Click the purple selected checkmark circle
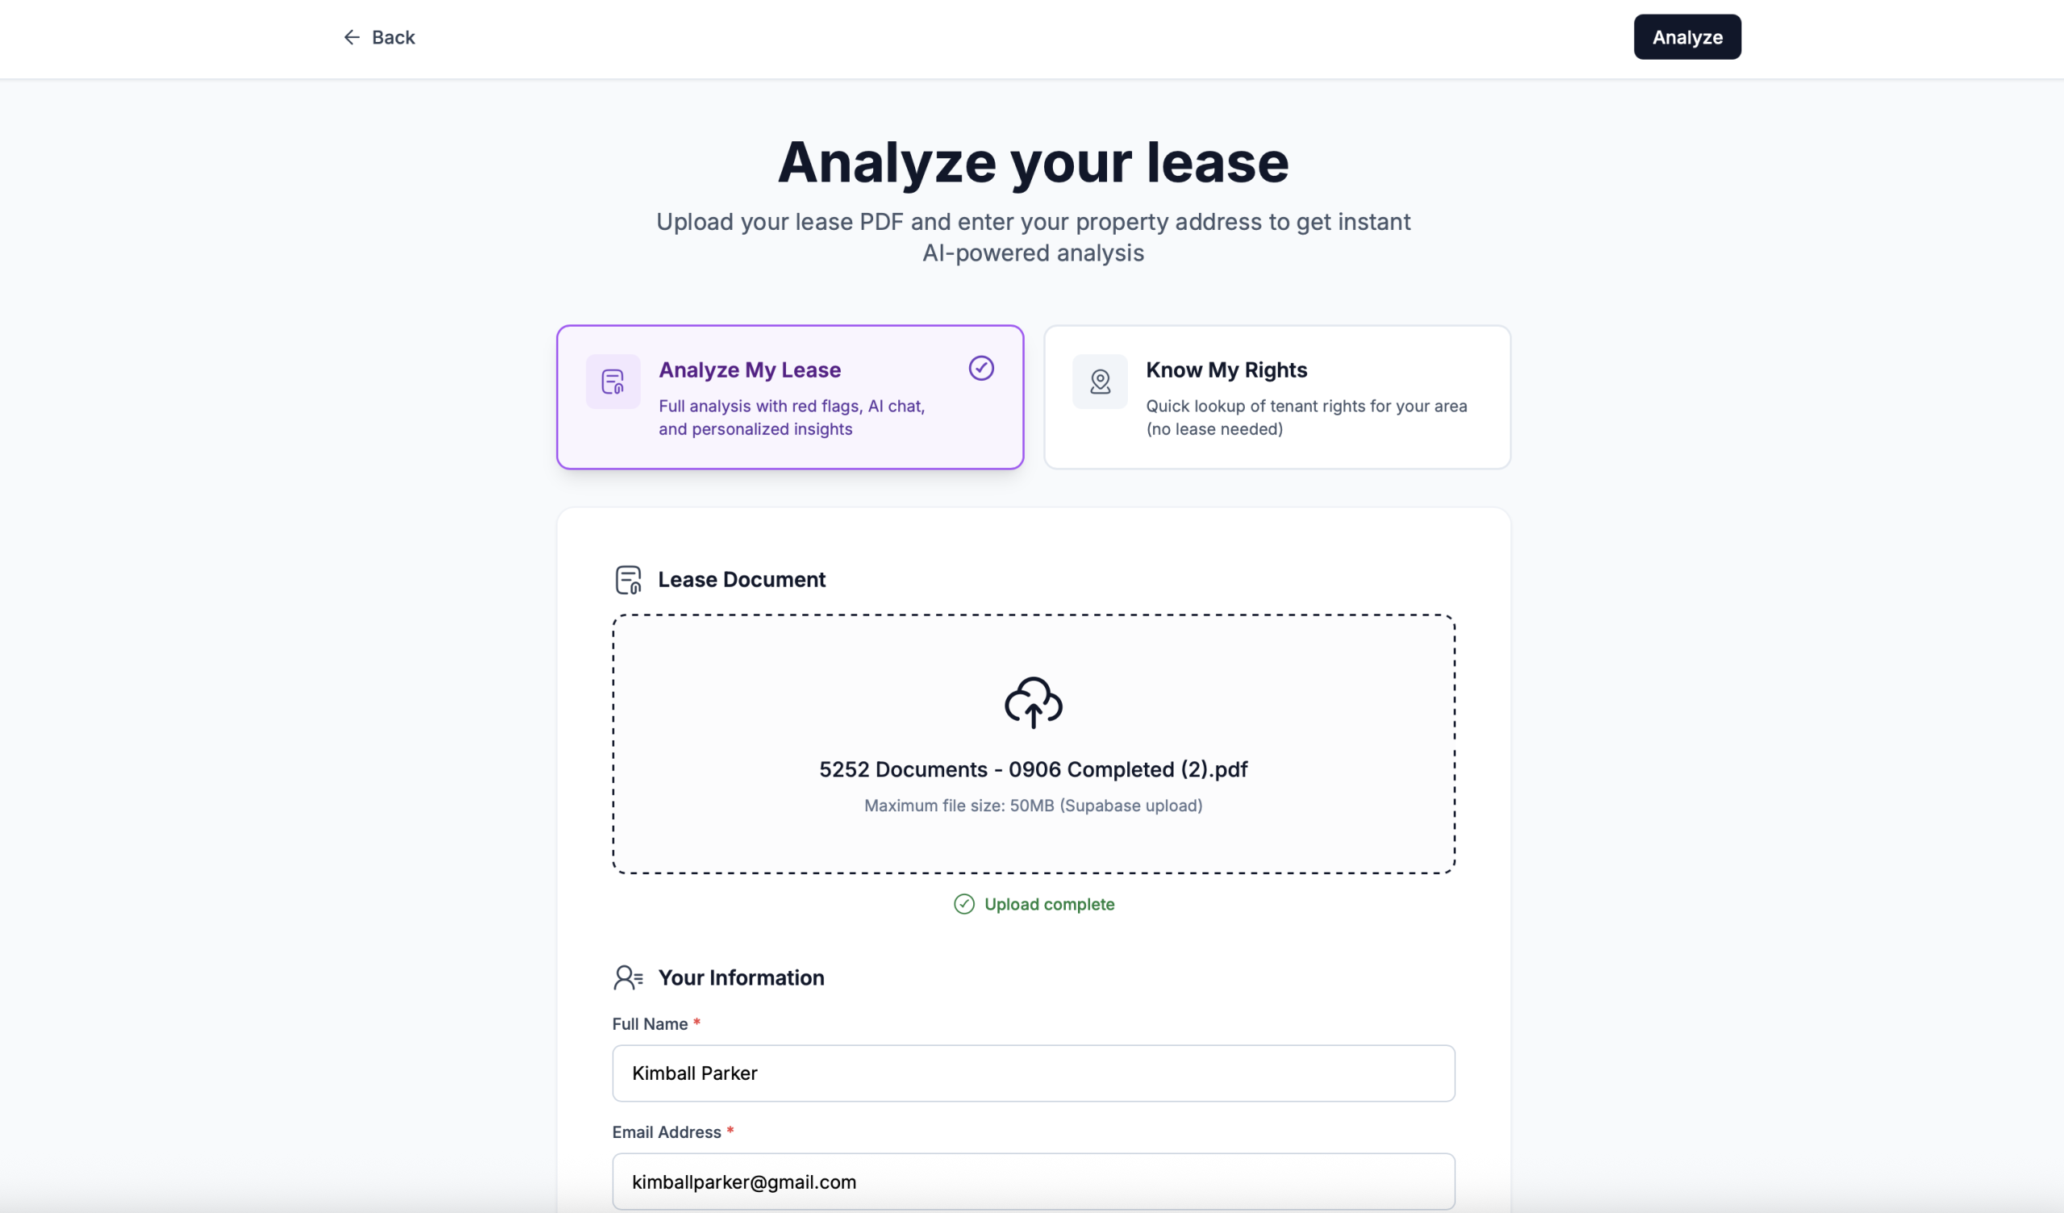2064x1213 pixels. pos(981,369)
